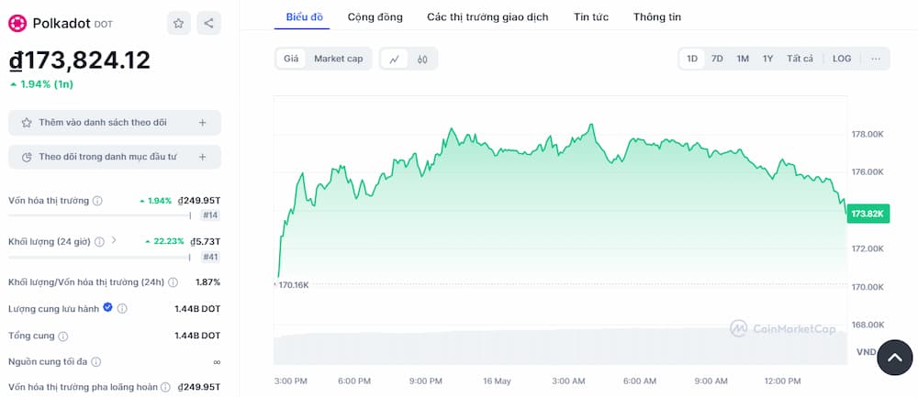Toggle chart to Giá price view

click(291, 59)
